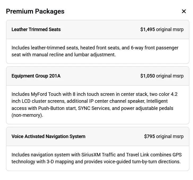Click the $1,495 price for leather seats
This screenshot has width=193, height=180.
click(148, 29)
